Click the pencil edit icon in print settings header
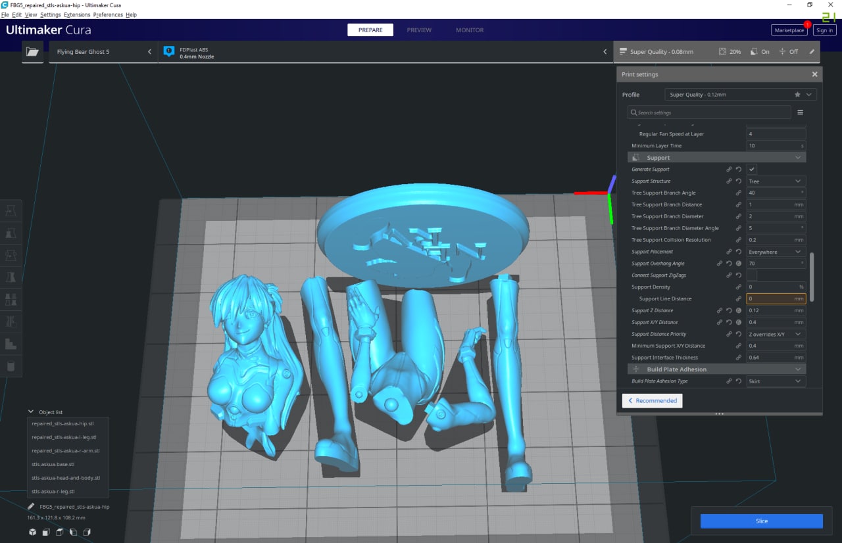This screenshot has width=842, height=543. pos(812,51)
